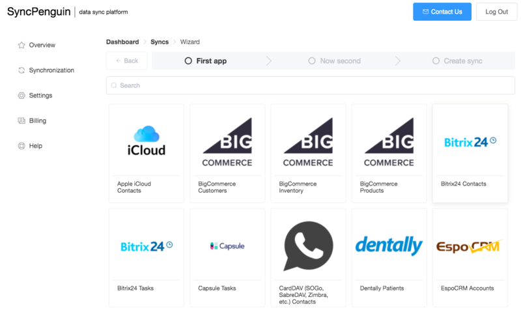This screenshot has height=310, width=521.
Task: Select the Dentally Patients logo
Action: 389,246
